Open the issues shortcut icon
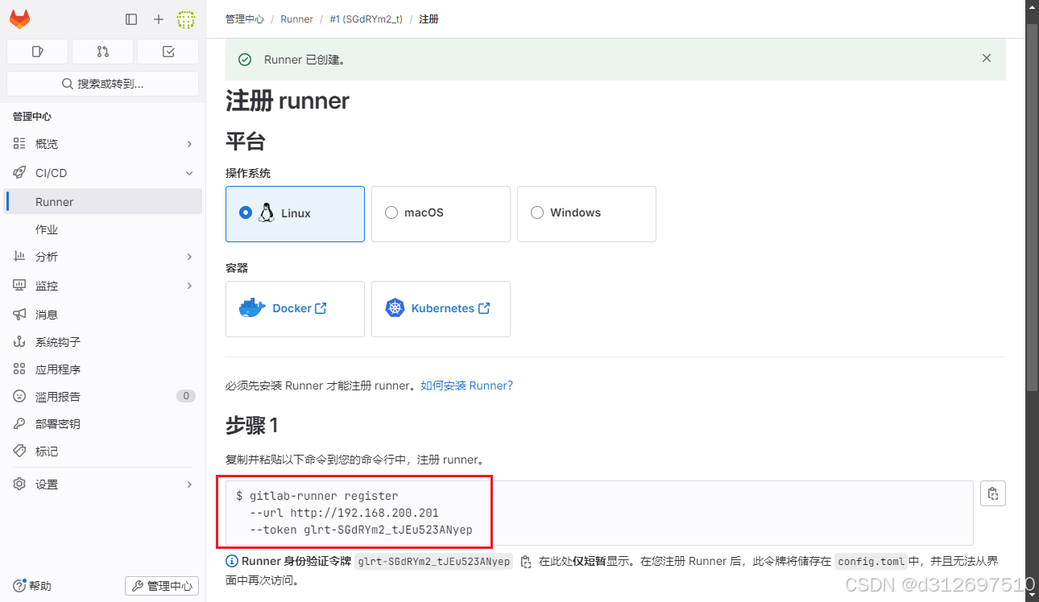Screen dimensions: 1039x602 [37, 52]
